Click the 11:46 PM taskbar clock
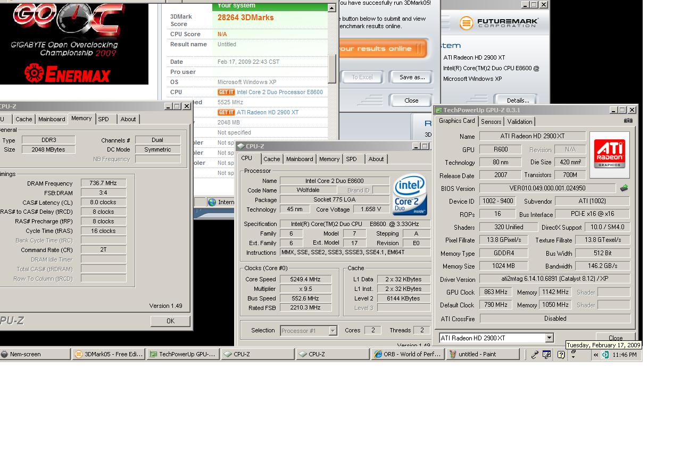 point(624,355)
